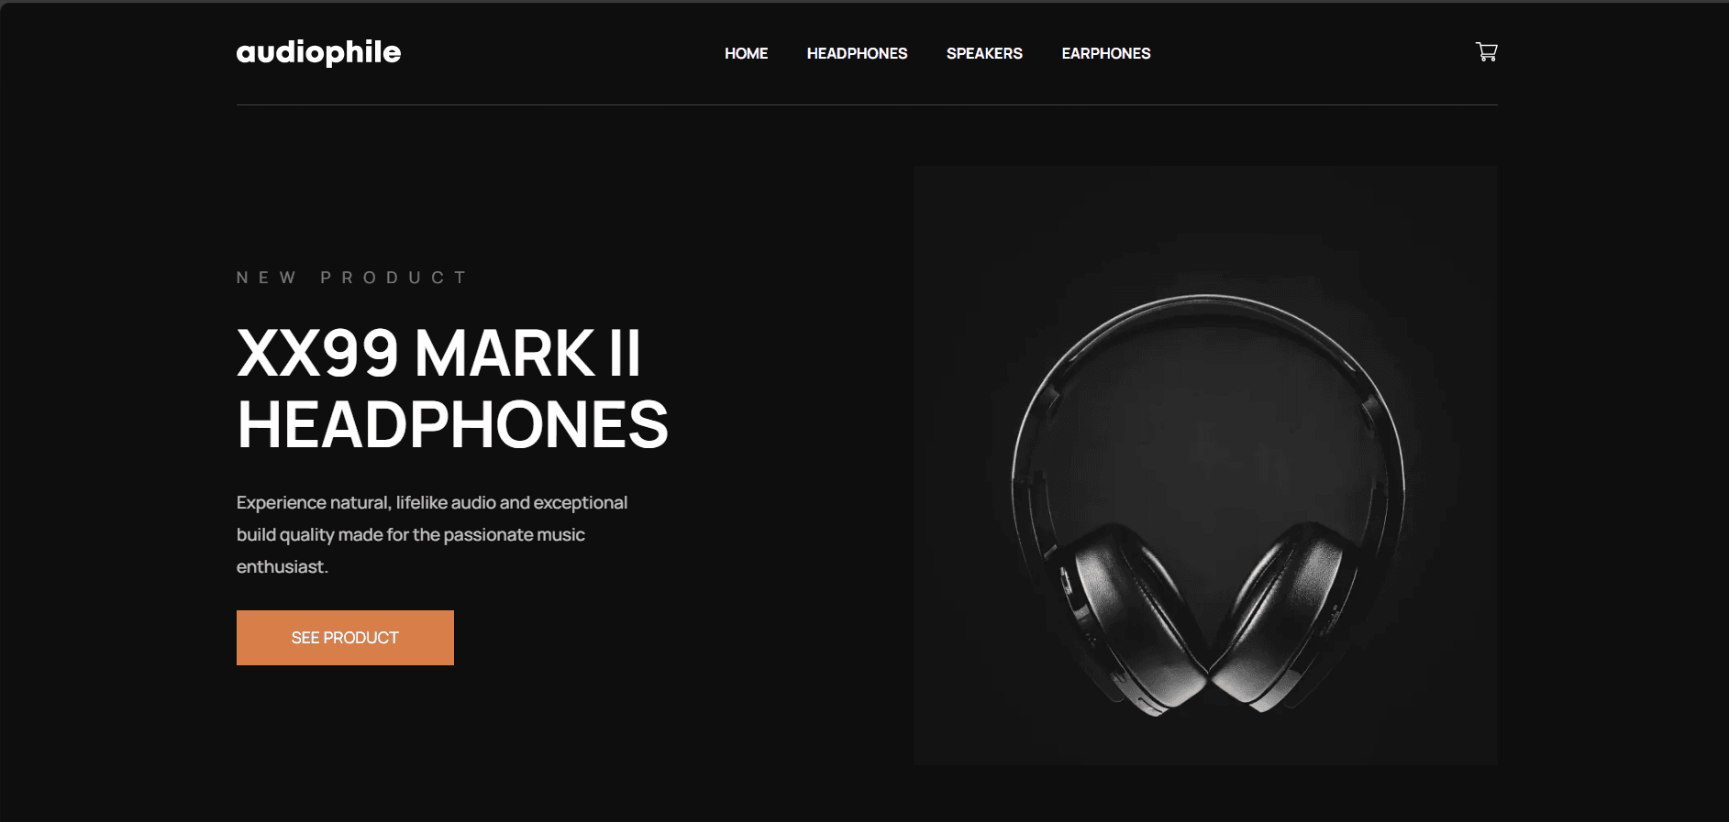Click the large HEADPHONES word in the hero heading
This screenshot has height=822, width=1729.
(x=453, y=425)
